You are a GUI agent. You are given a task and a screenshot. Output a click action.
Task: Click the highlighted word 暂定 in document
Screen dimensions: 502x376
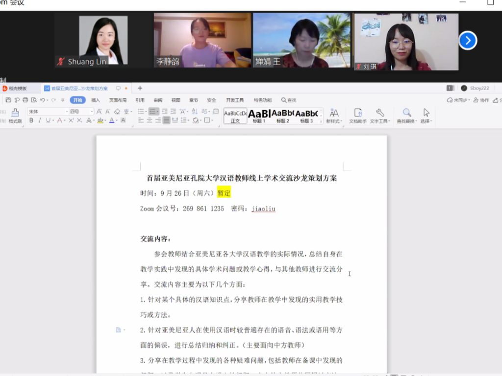point(224,193)
